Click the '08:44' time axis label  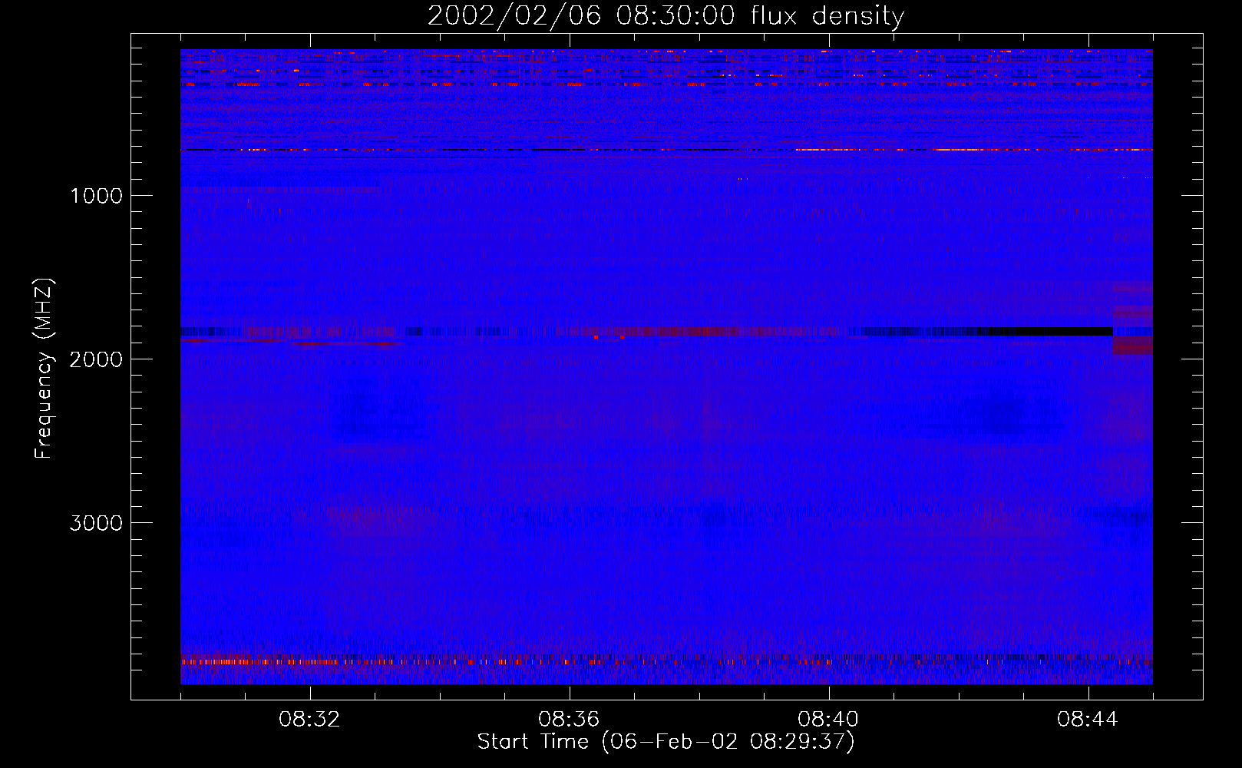coord(1088,720)
